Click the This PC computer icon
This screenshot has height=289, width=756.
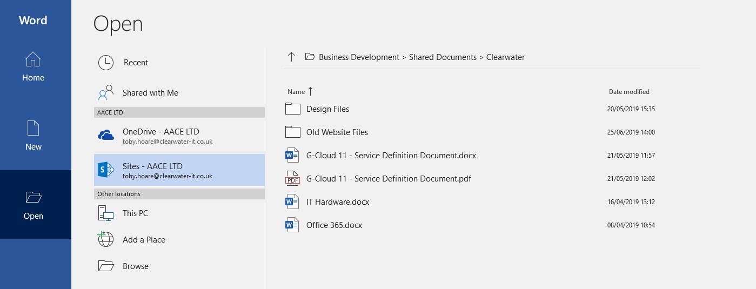(106, 213)
